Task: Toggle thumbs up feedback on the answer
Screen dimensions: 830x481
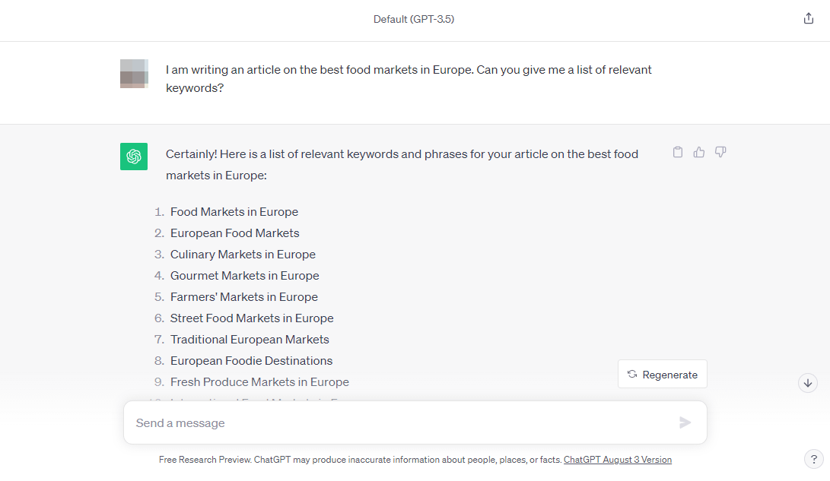Action: click(x=699, y=152)
